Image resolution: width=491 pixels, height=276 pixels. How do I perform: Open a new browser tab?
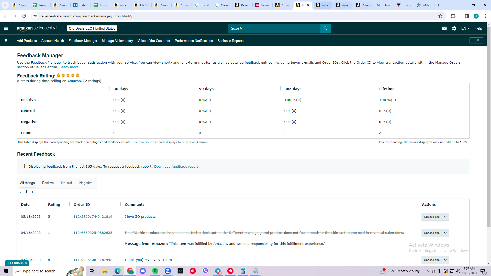pyautogui.click(x=439, y=5)
